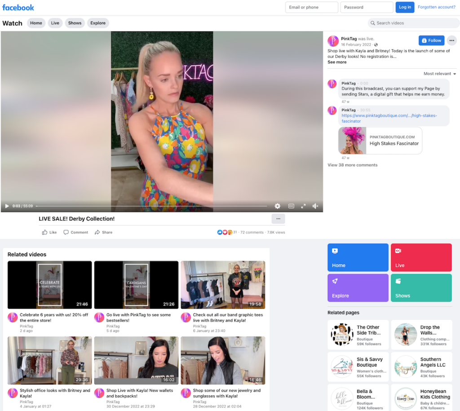Open the band graphic tees video thumbnail
The height and width of the screenshot is (411, 460).
click(223, 285)
